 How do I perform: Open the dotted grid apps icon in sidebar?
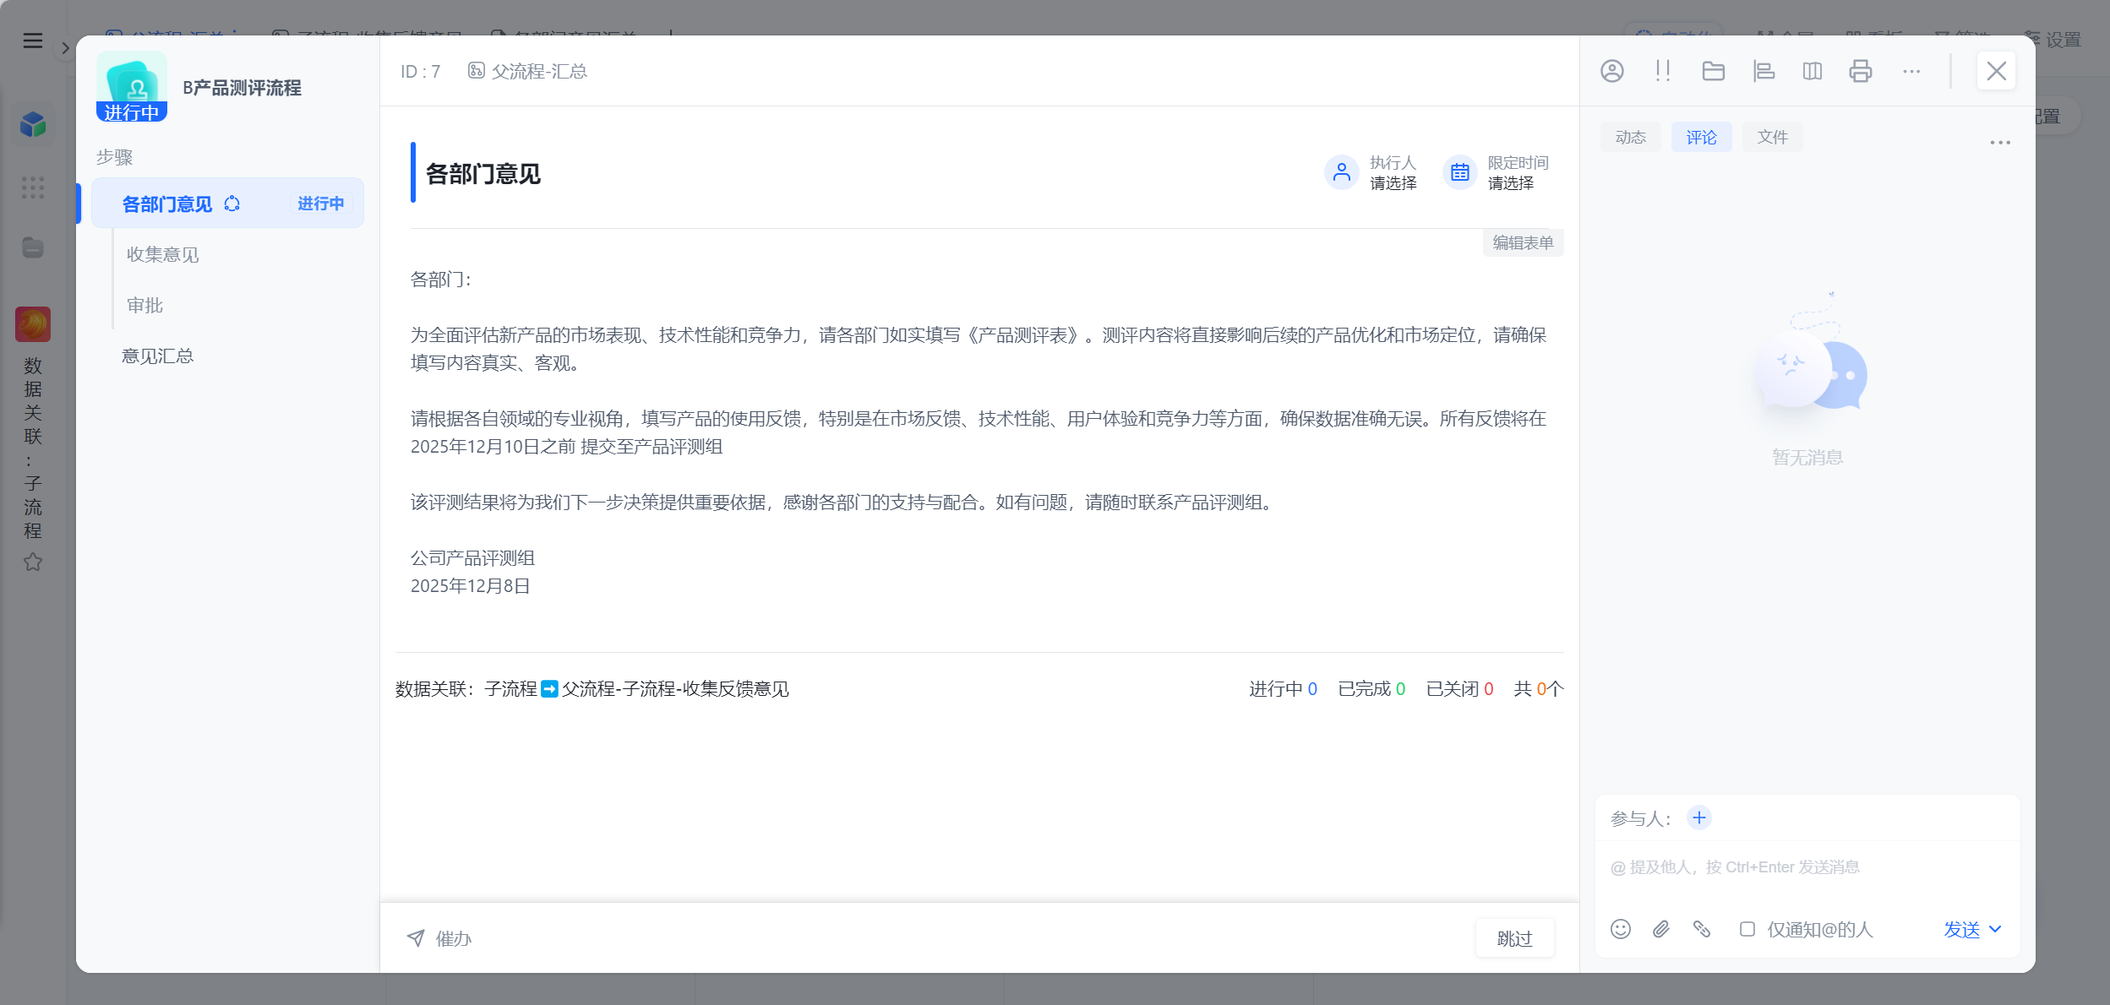[33, 187]
